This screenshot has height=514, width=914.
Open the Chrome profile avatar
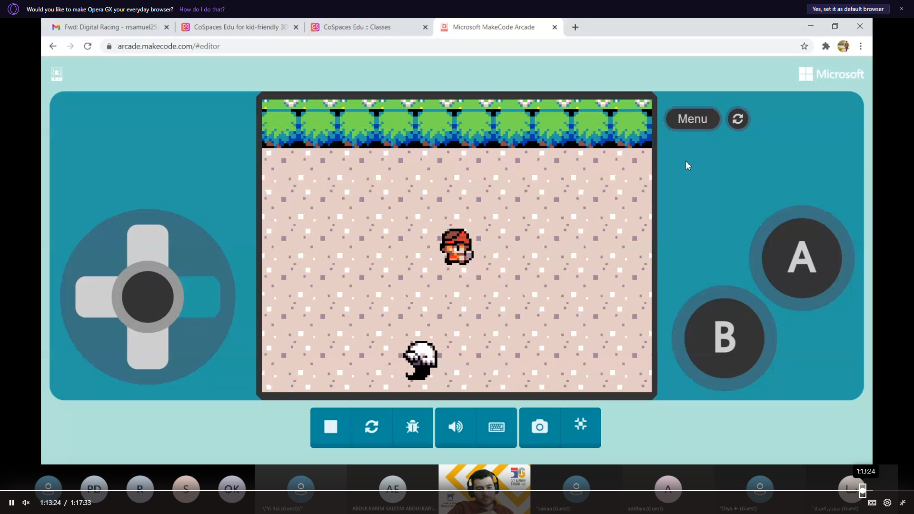(x=843, y=46)
